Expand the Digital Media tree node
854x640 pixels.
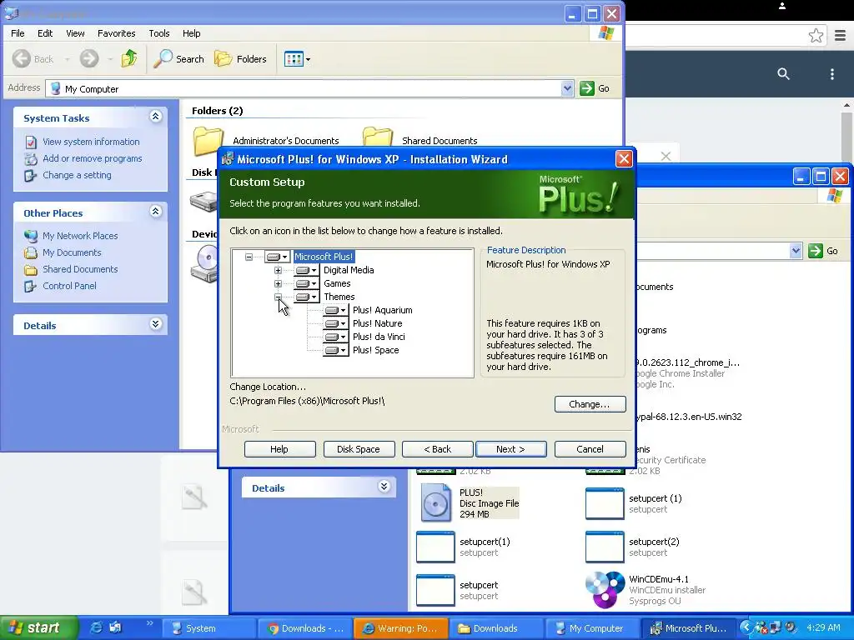coord(278,270)
